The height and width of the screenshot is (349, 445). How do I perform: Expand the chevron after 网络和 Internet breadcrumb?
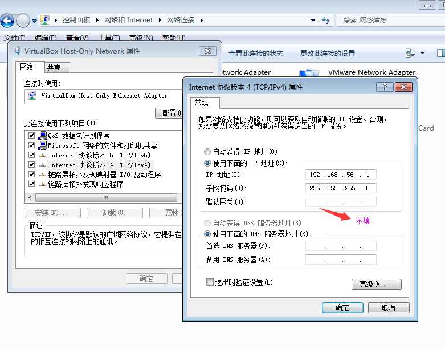(x=160, y=20)
